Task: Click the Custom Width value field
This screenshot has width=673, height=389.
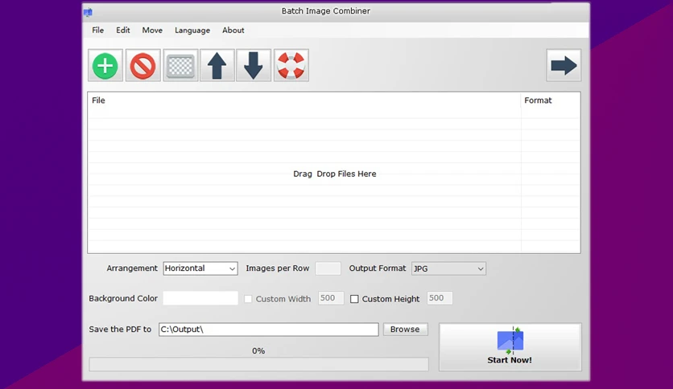Action: click(331, 298)
